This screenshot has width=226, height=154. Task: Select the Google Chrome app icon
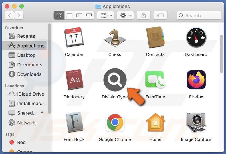115,122
